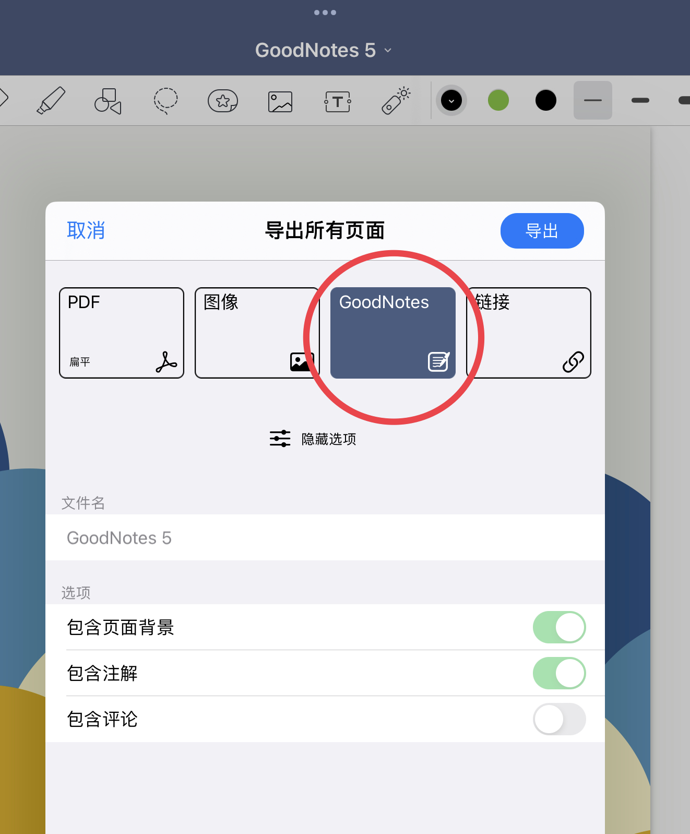Select the medium stroke width
Screen dimensions: 690x834
pyautogui.click(x=640, y=100)
